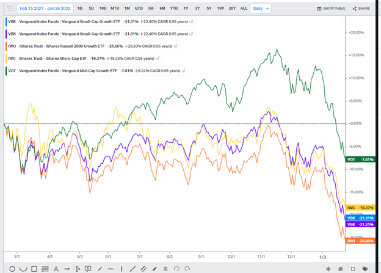Select the text annotation A tool

coord(56,269)
